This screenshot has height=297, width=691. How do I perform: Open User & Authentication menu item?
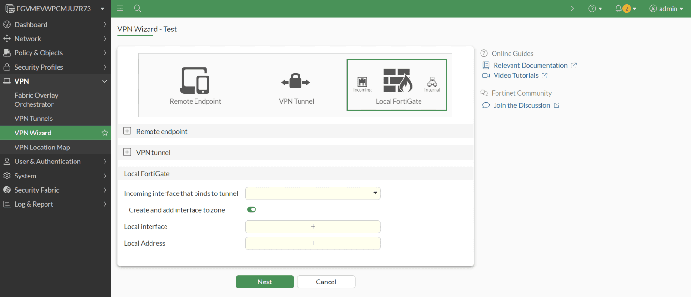[56, 161]
